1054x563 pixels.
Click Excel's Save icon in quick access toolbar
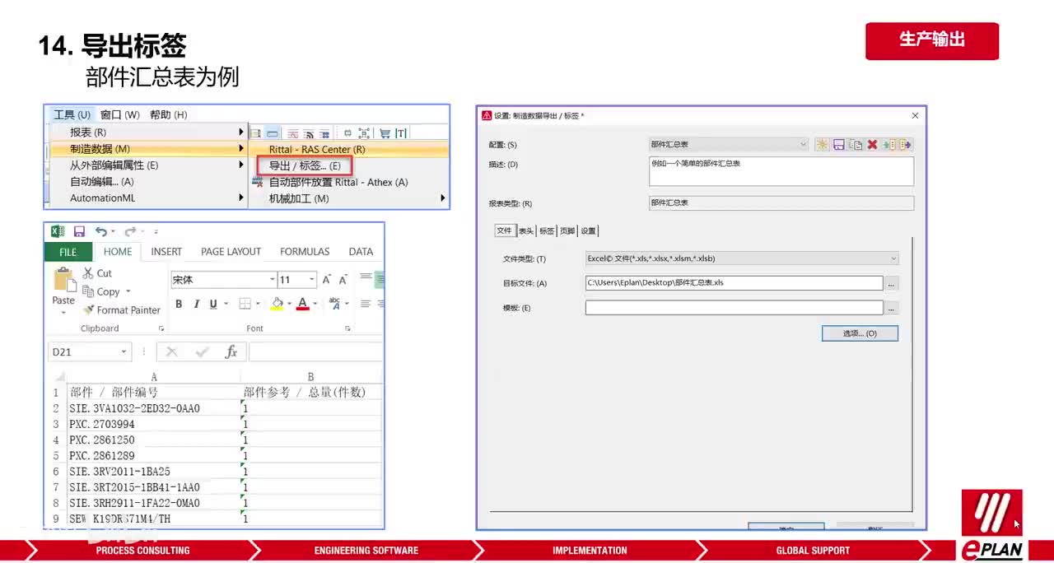point(79,231)
